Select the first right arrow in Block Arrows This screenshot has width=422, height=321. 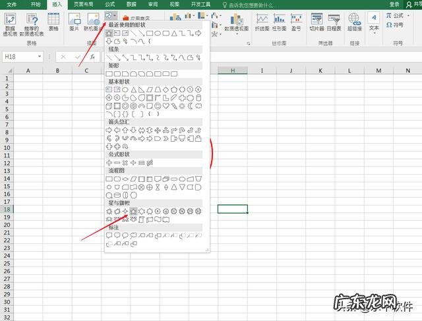[x=109, y=131]
